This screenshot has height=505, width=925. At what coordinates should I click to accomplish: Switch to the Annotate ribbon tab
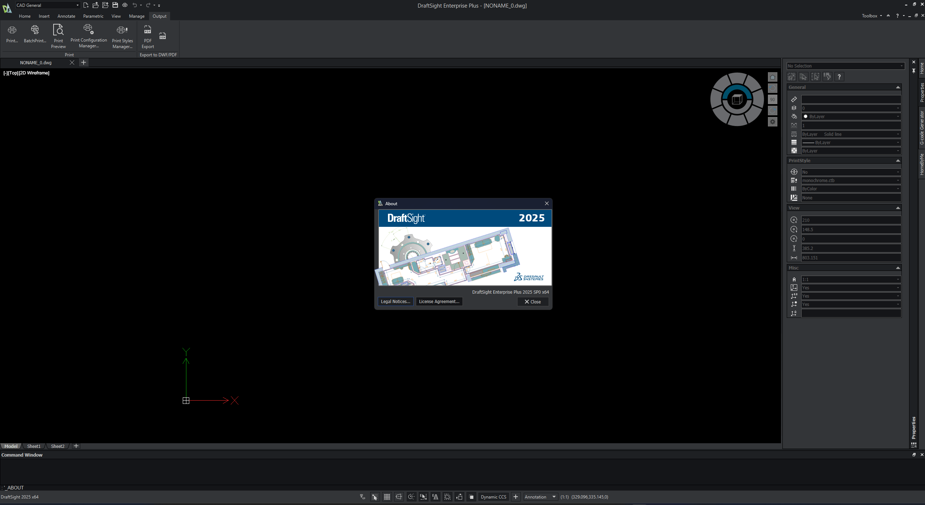tap(66, 16)
